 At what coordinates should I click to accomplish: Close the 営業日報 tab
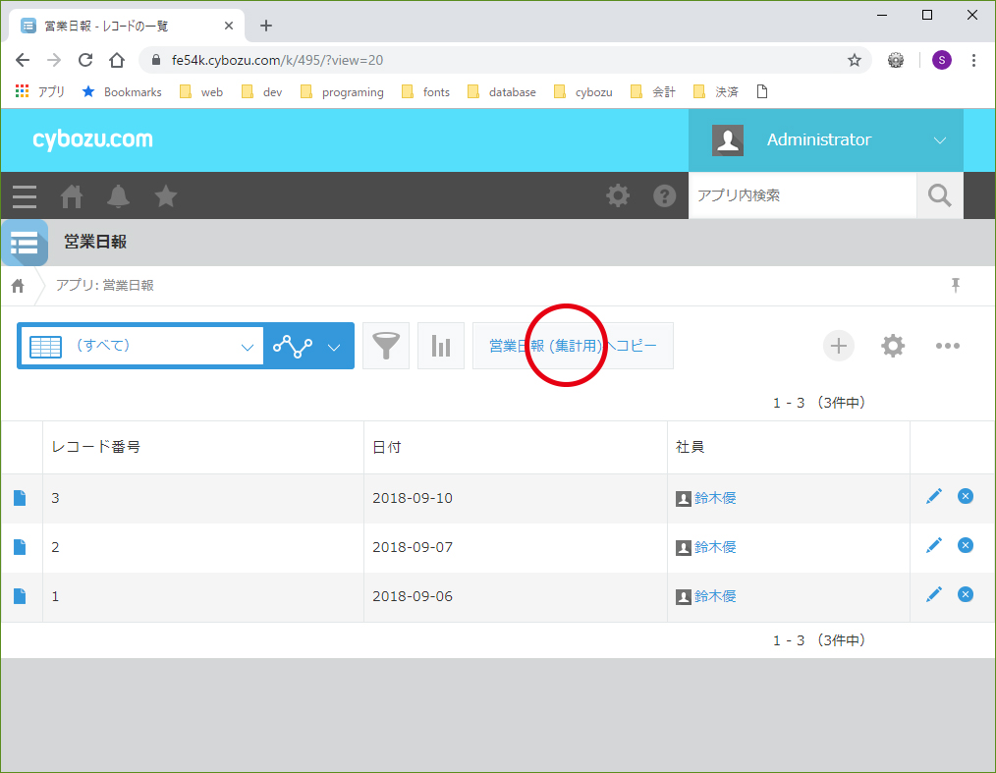tap(229, 27)
